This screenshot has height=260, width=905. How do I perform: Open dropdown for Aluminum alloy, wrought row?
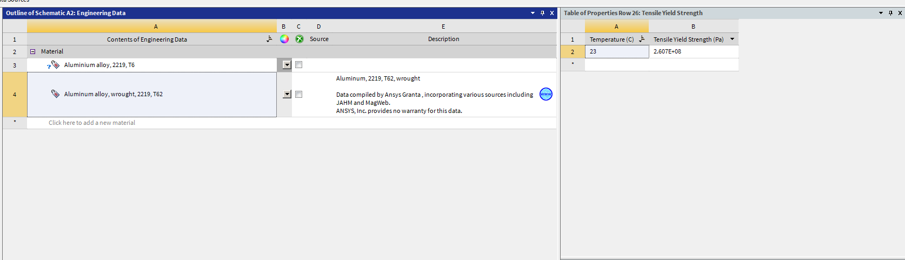click(287, 95)
